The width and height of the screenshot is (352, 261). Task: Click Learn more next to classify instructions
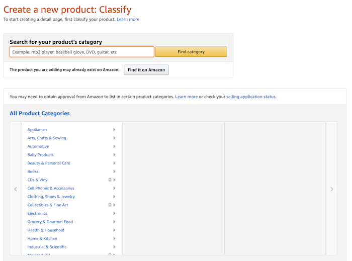tap(128, 20)
